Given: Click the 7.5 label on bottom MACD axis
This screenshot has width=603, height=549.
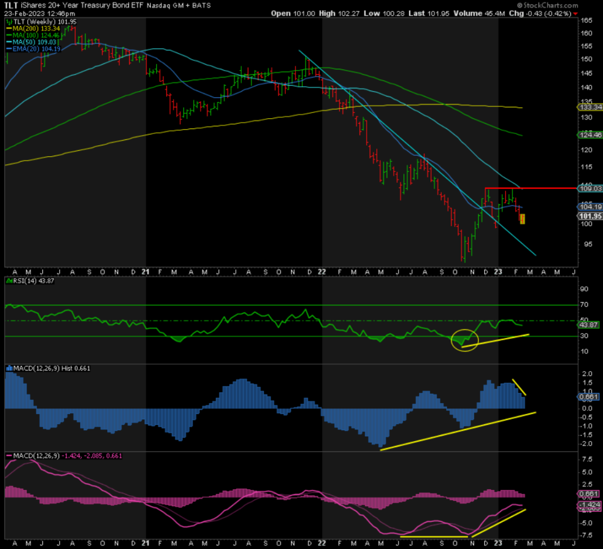Looking at the screenshot, I should click(x=587, y=459).
